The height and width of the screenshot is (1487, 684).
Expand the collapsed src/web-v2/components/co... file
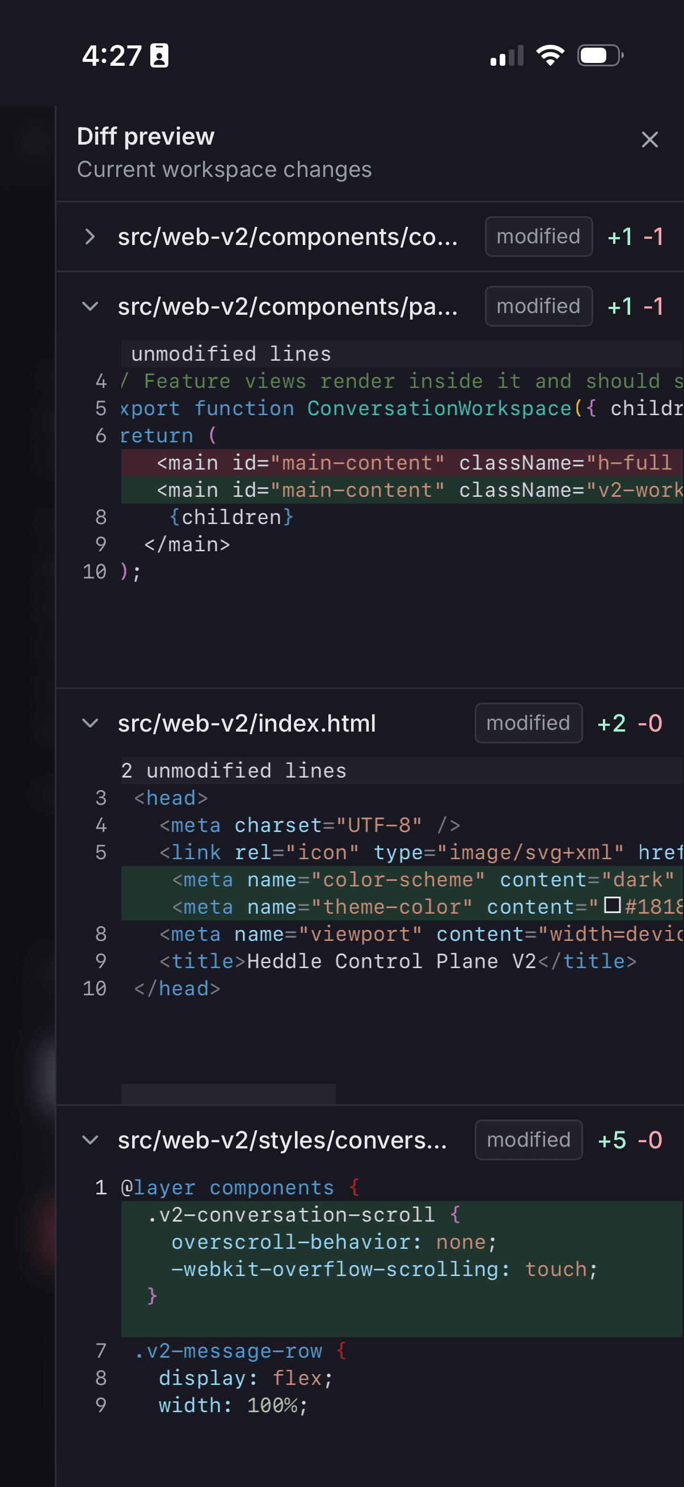click(90, 236)
